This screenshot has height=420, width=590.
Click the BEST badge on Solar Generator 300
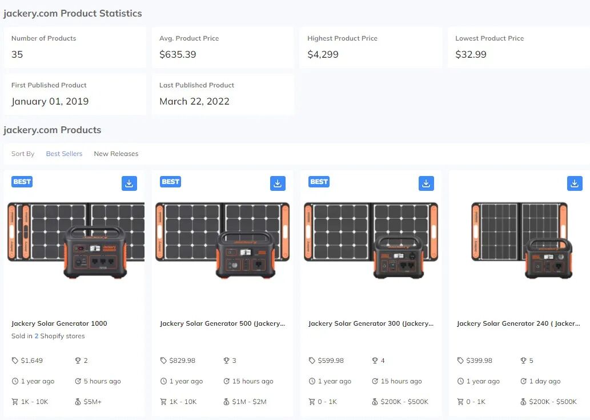319,182
